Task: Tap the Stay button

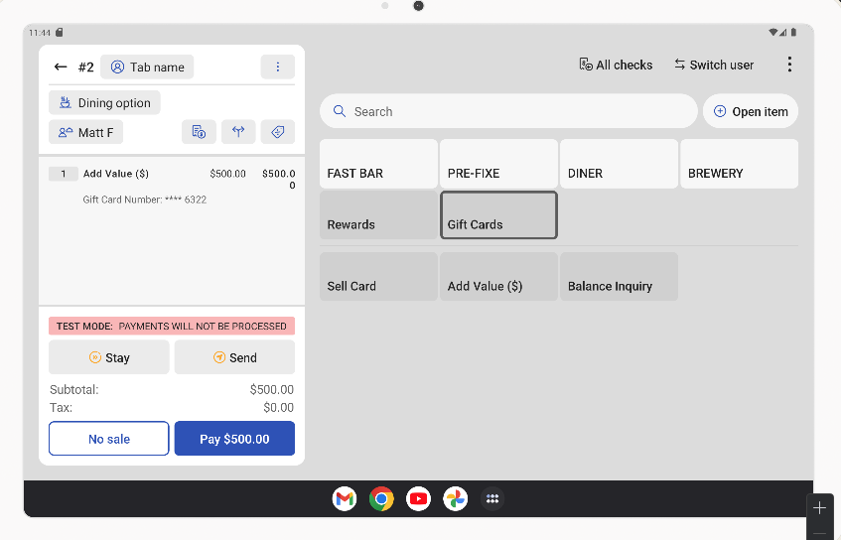Action: click(109, 357)
